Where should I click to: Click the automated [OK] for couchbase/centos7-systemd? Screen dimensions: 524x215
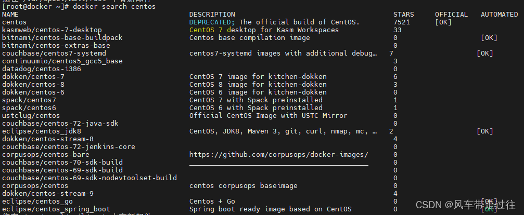(x=485, y=53)
